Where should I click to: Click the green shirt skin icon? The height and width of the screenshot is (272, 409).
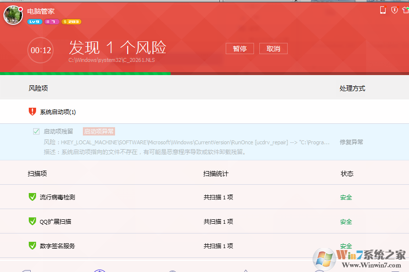click(406, 10)
